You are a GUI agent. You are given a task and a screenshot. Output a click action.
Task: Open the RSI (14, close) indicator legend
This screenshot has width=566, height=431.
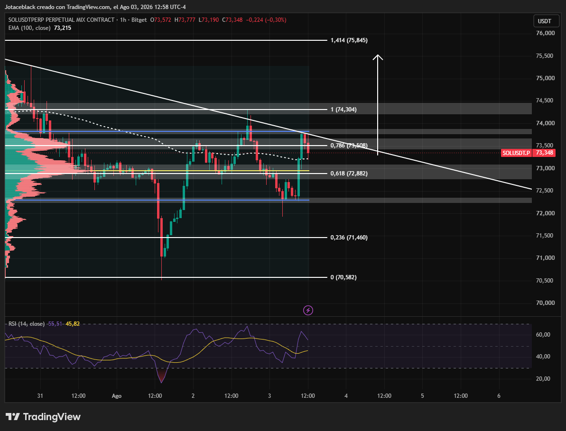tap(44, 324)
